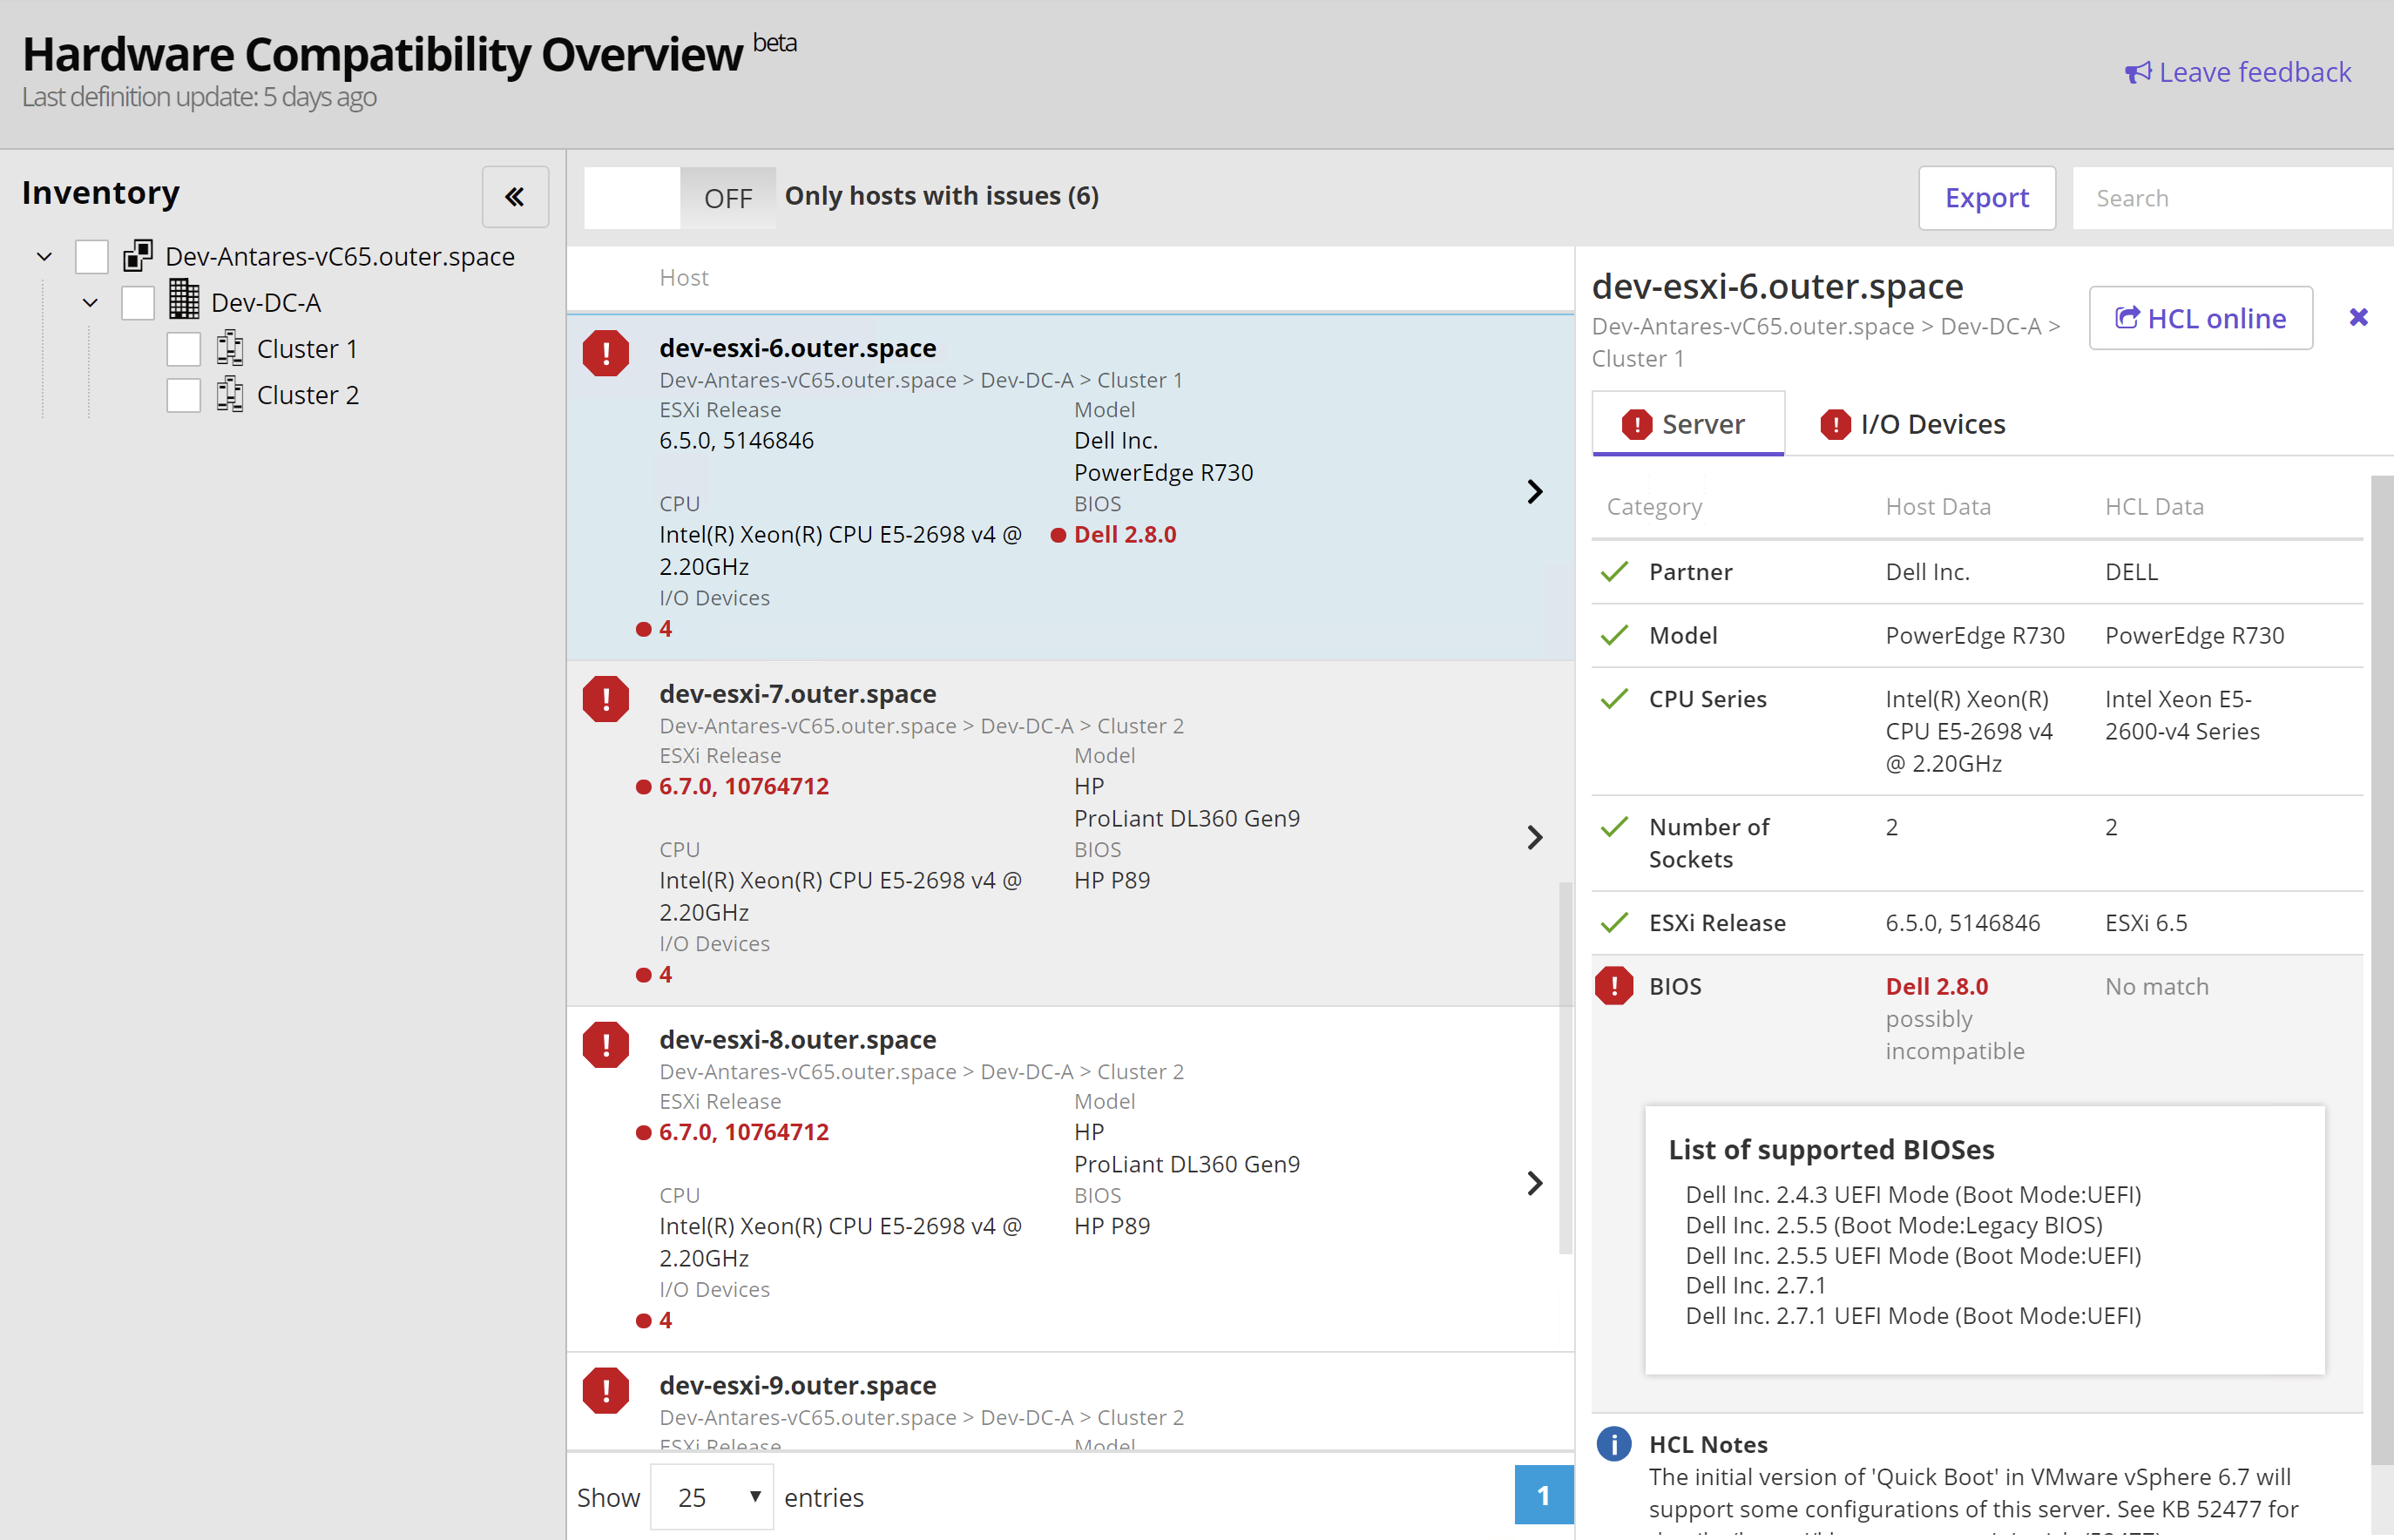The image size is (2394, 1540).
Task: Select the Server tab for dev-esxi-6
Action: click(x=1687, y=424)
